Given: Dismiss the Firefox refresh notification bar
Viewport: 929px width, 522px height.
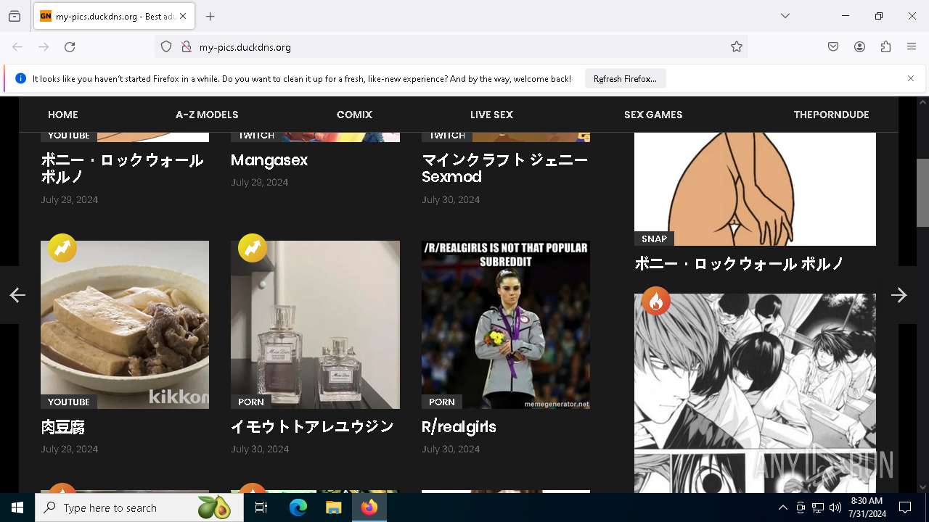Looking at the screenshot, I should tap(911, 78).
